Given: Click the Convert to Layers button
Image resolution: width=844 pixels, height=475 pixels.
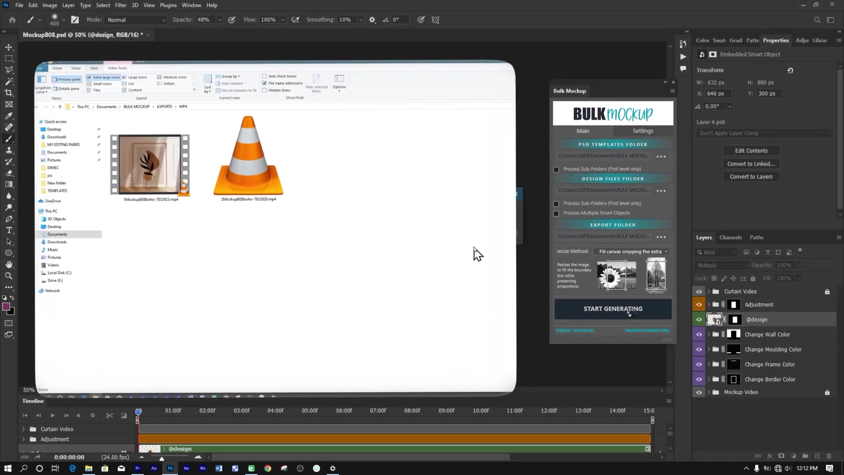Looking at the screenshot, I should [x=751, y=176].
